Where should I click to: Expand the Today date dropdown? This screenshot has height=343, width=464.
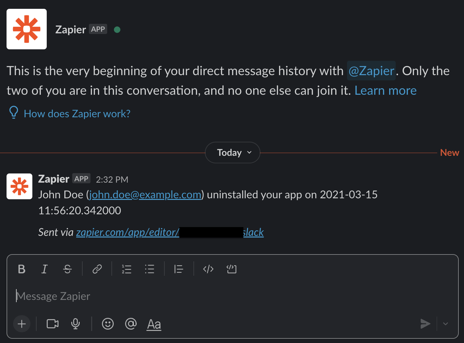coord(233,153)
